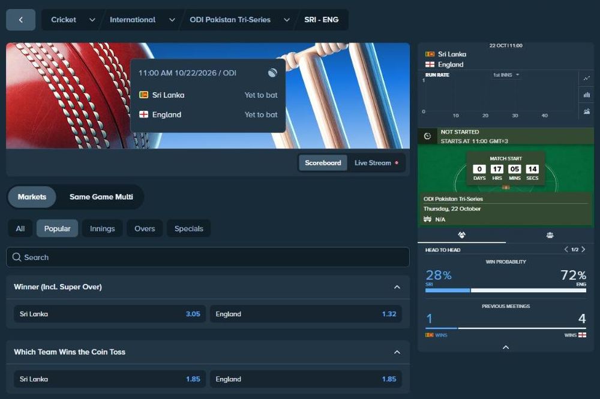The width and height of the screenshot is (600, 399).
Task: Click the match start countdown timer
Action: click(505, 168)
